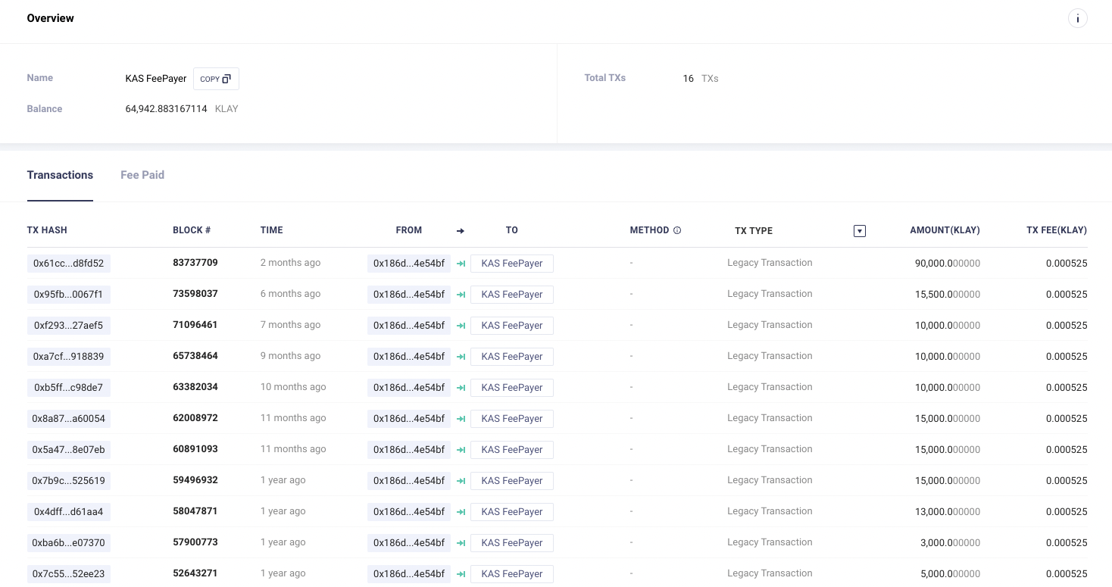Click the '2 months ago' time cell
Image resolution: width=1112 pixels, height=587 pixels.
pos(290,263)
